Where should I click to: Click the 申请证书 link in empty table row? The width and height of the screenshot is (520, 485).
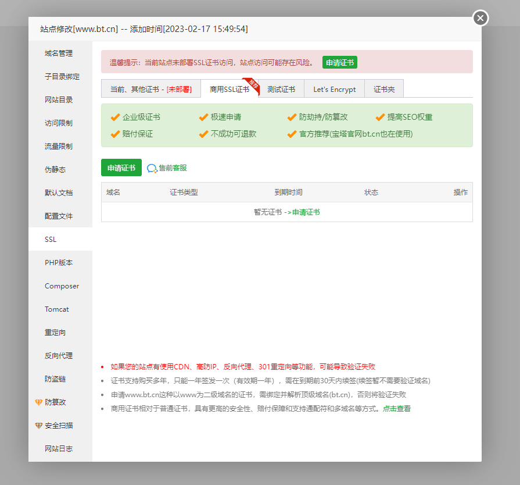[x=306, y=212]
